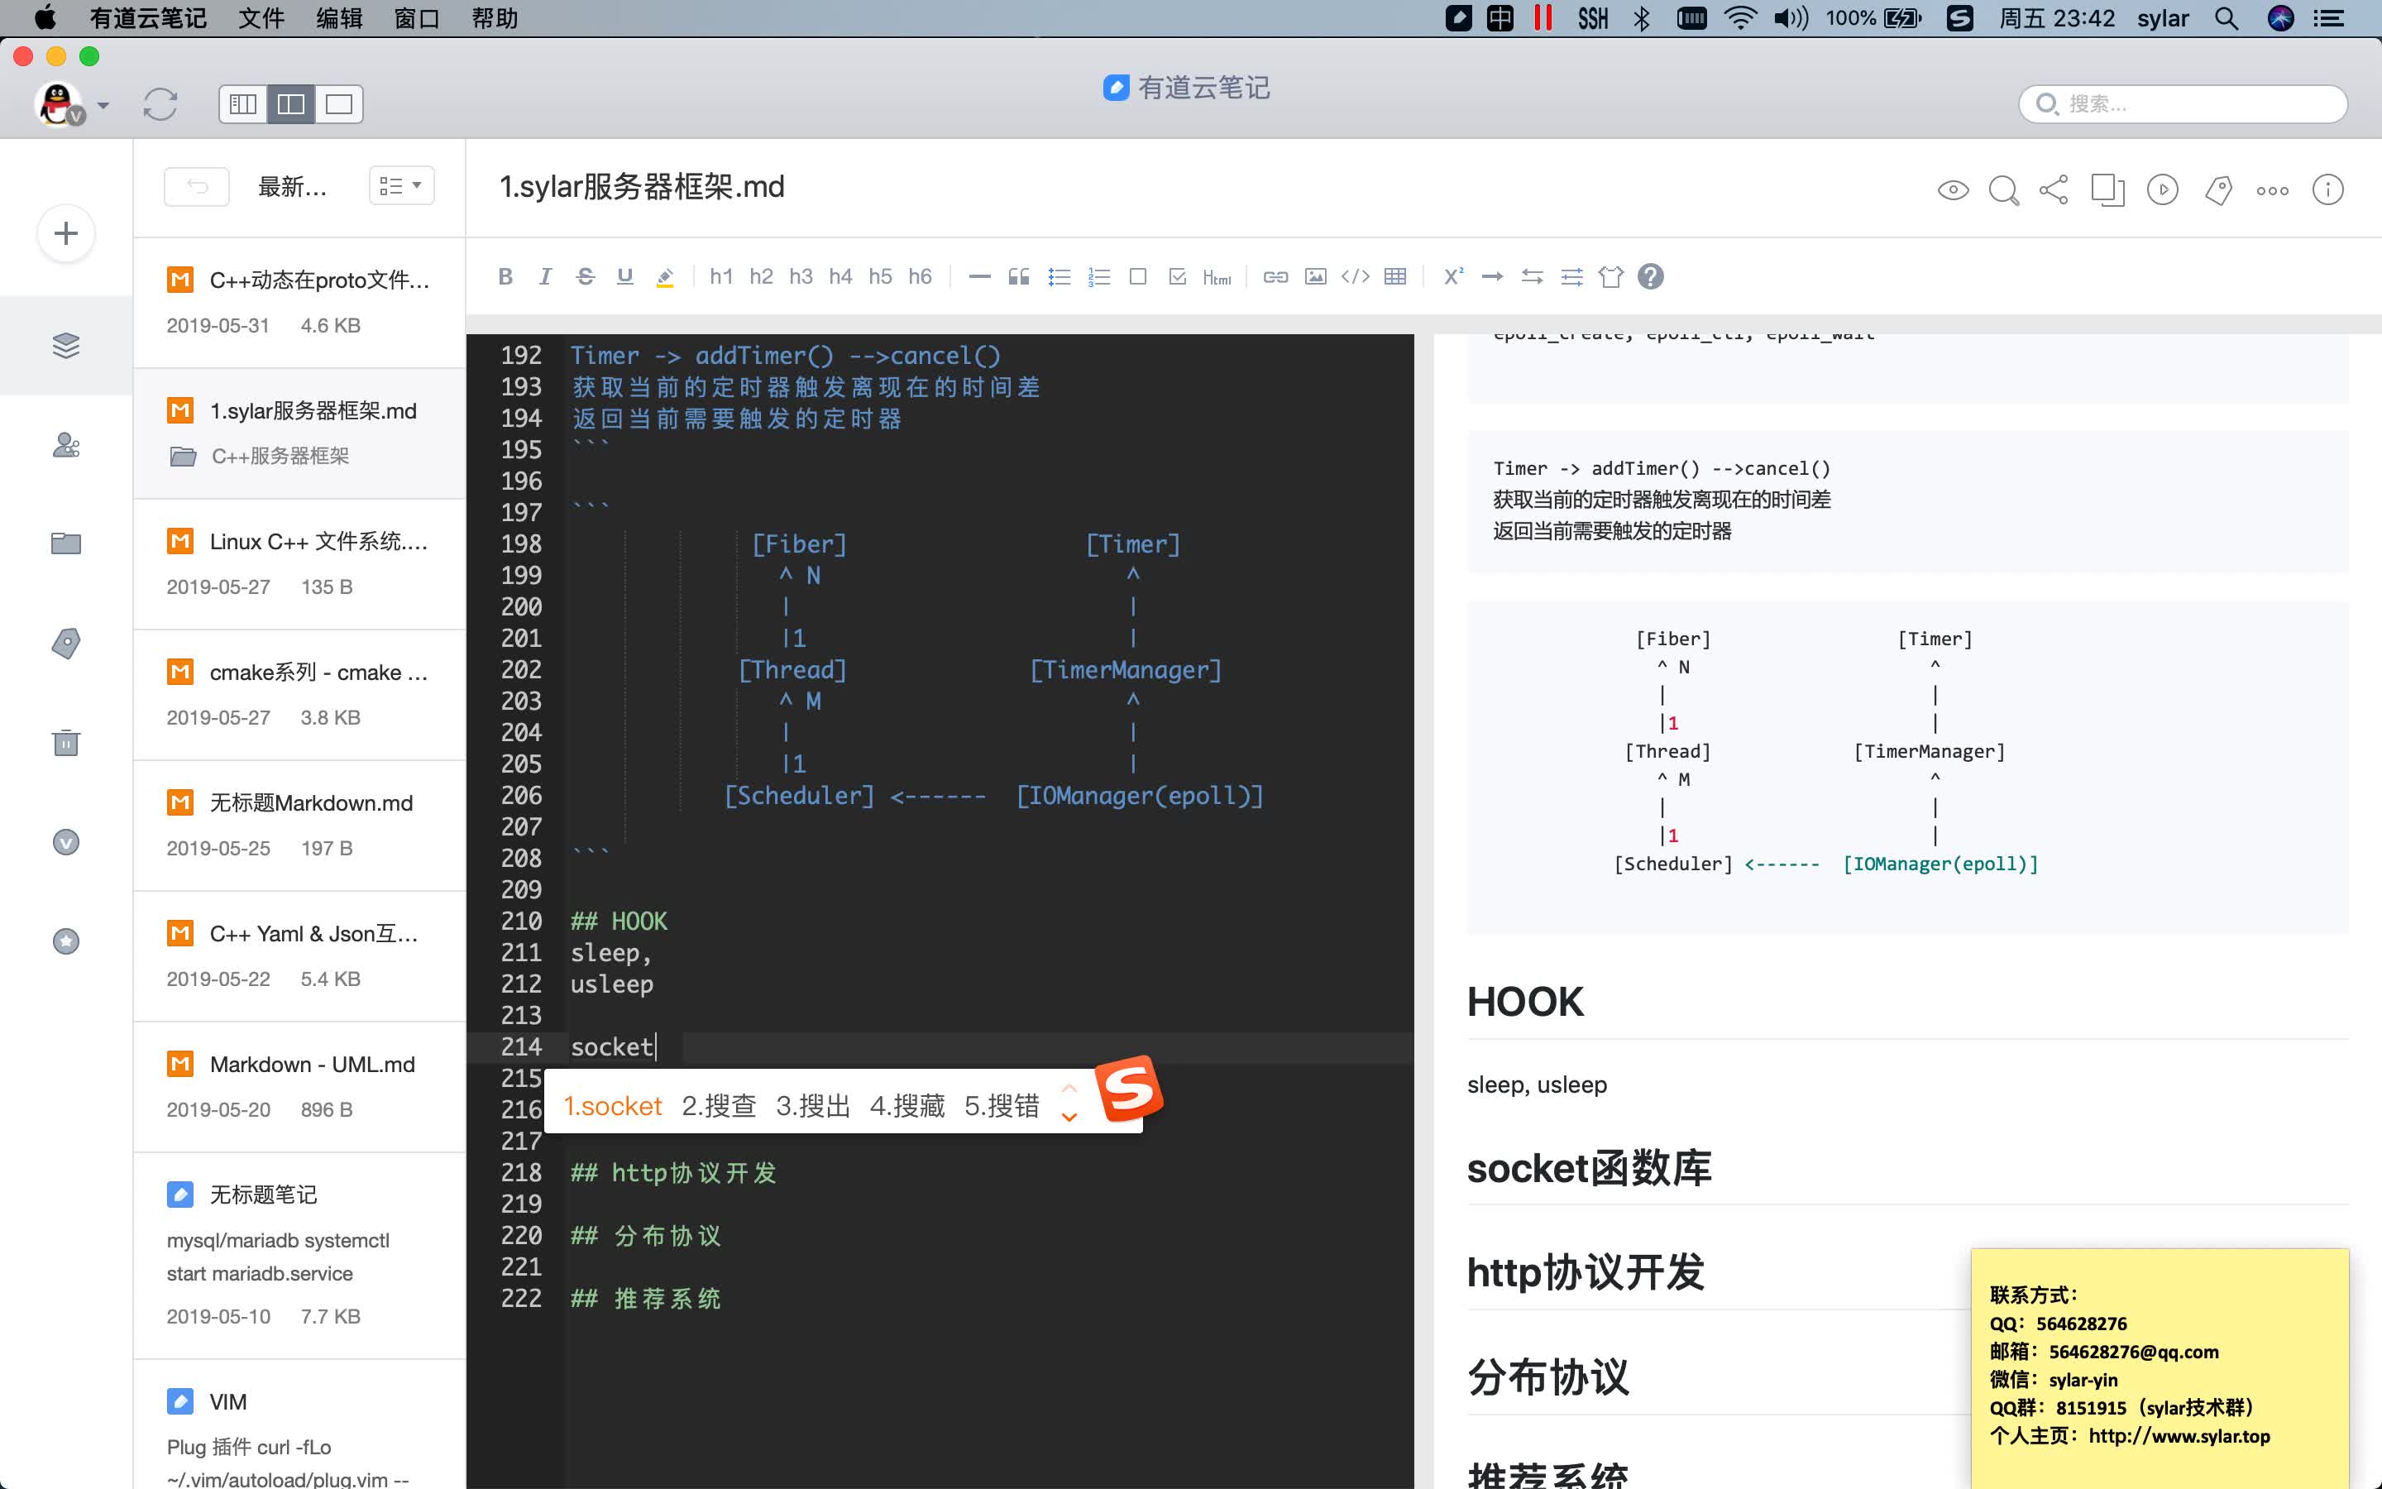The image size is (2382, 1489).
Task: Open the trash sidebar icon
Action: pyautogui.click(x=66, y=743)
